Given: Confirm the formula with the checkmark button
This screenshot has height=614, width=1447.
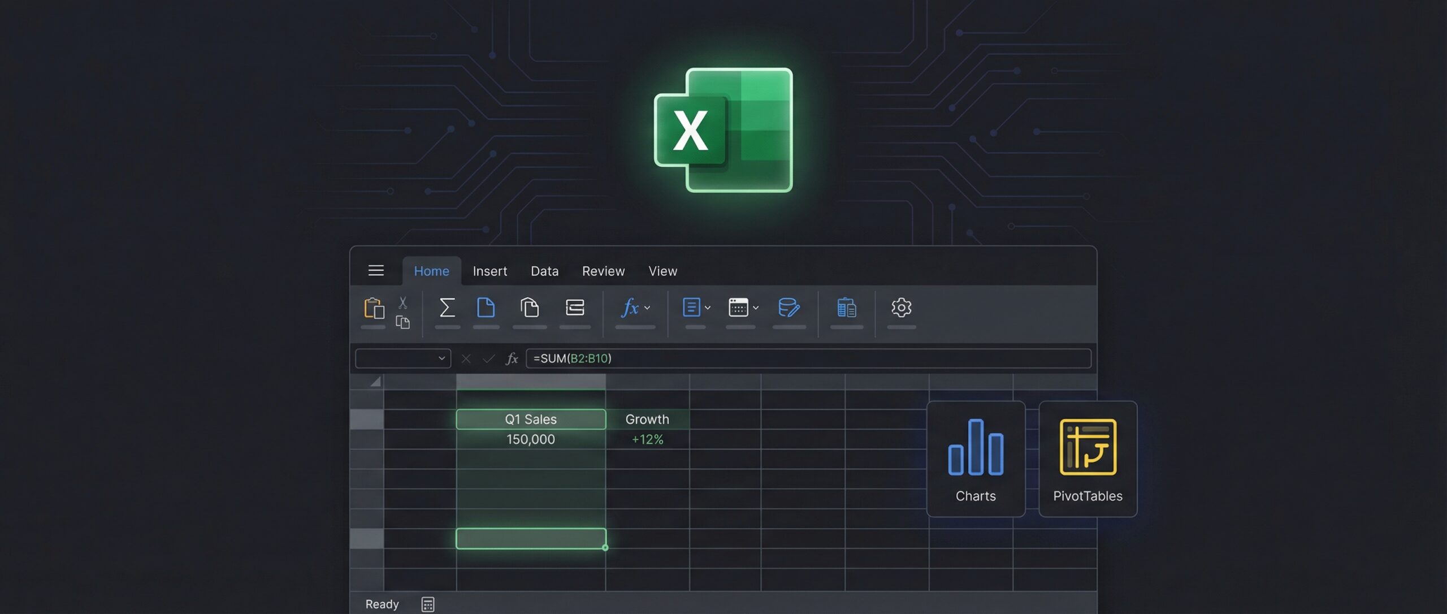Looking at the screenshot, I should coord(488,358).
